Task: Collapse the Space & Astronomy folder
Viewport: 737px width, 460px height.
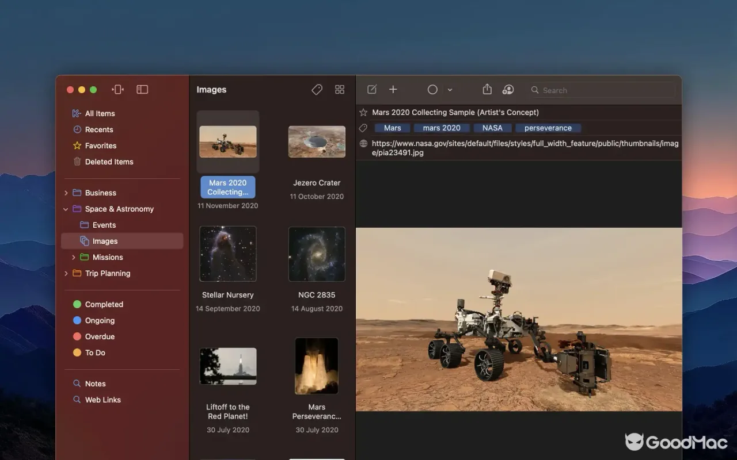Action: pyautogui.click(x=66, y=209)
